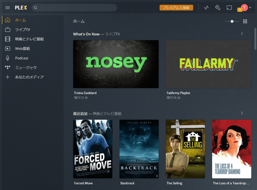Click the Podcast microphone icon
This screenshot has height=190, width=257.
(x=7, y=58)
